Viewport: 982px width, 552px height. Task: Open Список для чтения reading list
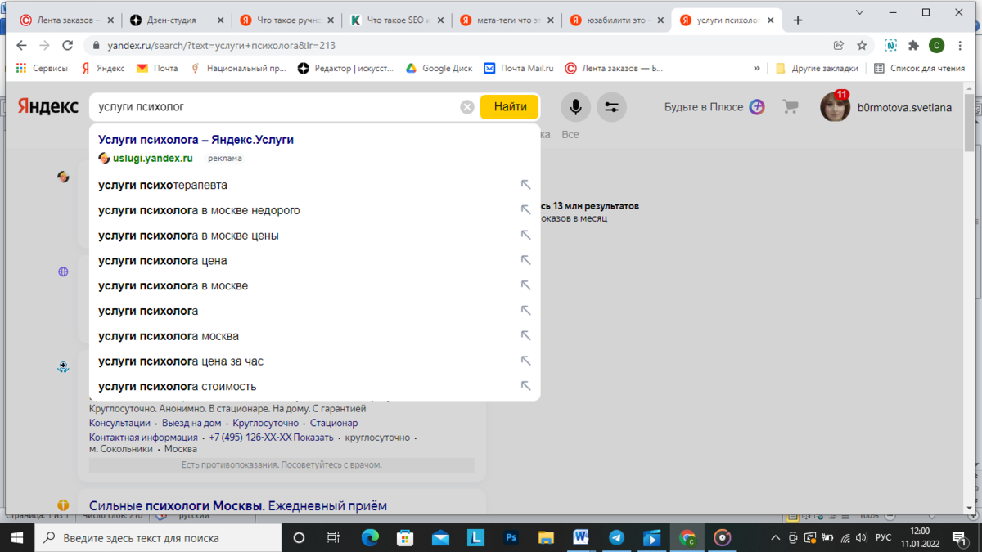[x=919, y=69]
